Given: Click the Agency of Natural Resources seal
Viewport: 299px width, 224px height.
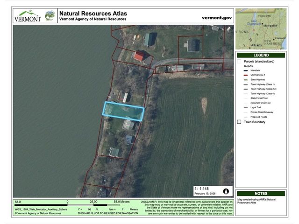Looking at the screenshot, I should point(50,15).
